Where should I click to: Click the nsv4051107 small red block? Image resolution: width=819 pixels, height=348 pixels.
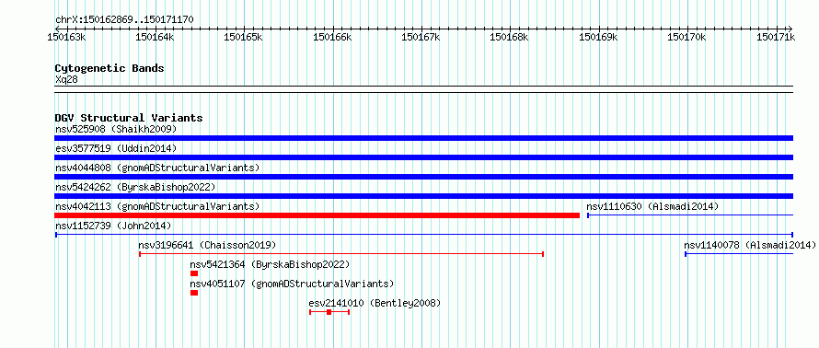[194, 293]
